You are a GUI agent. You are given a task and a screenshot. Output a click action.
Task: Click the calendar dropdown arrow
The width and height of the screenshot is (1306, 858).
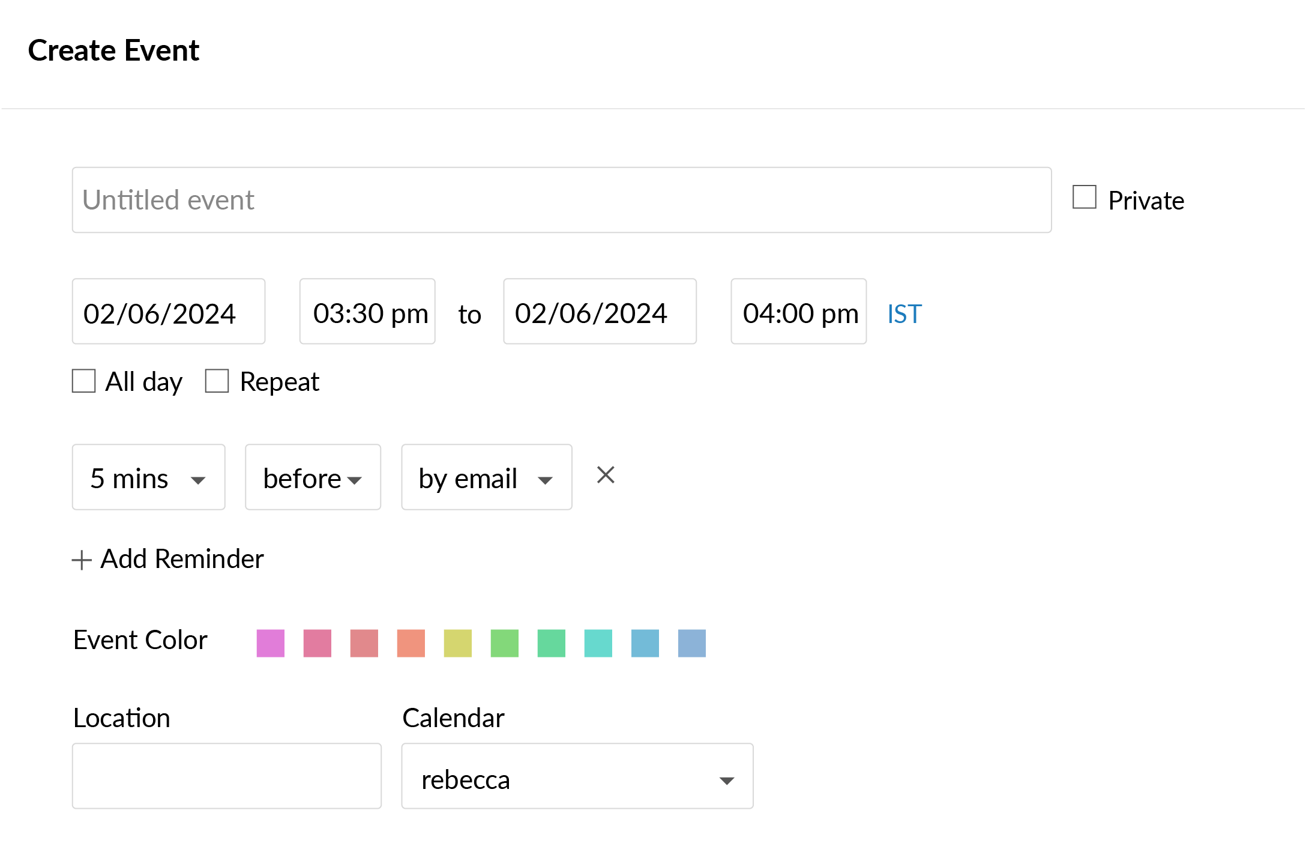[x=726, y=780]
